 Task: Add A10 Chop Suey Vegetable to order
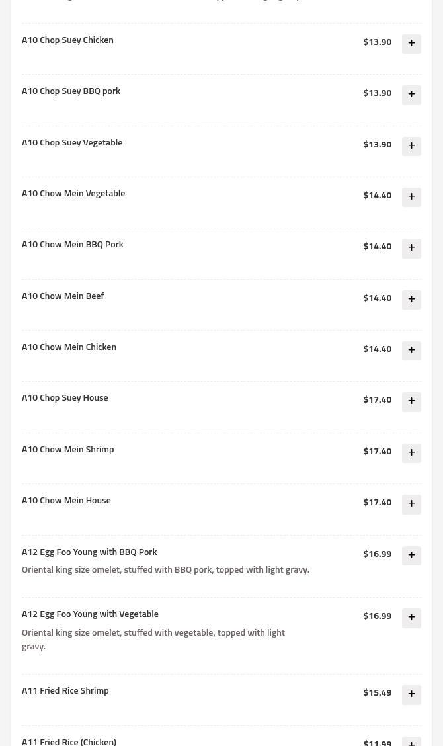pos(411,146)
